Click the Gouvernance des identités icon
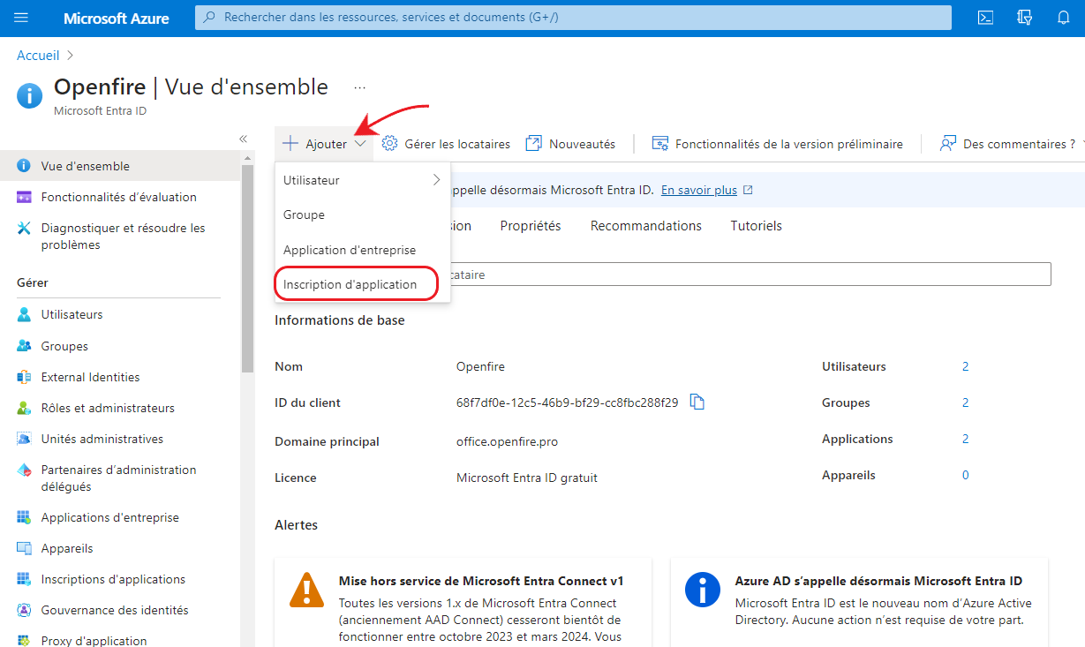Screen dimensions: 1085x647 [25, 610]
